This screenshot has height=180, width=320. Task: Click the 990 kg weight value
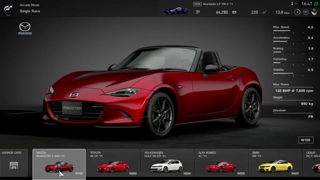[307, 104]
